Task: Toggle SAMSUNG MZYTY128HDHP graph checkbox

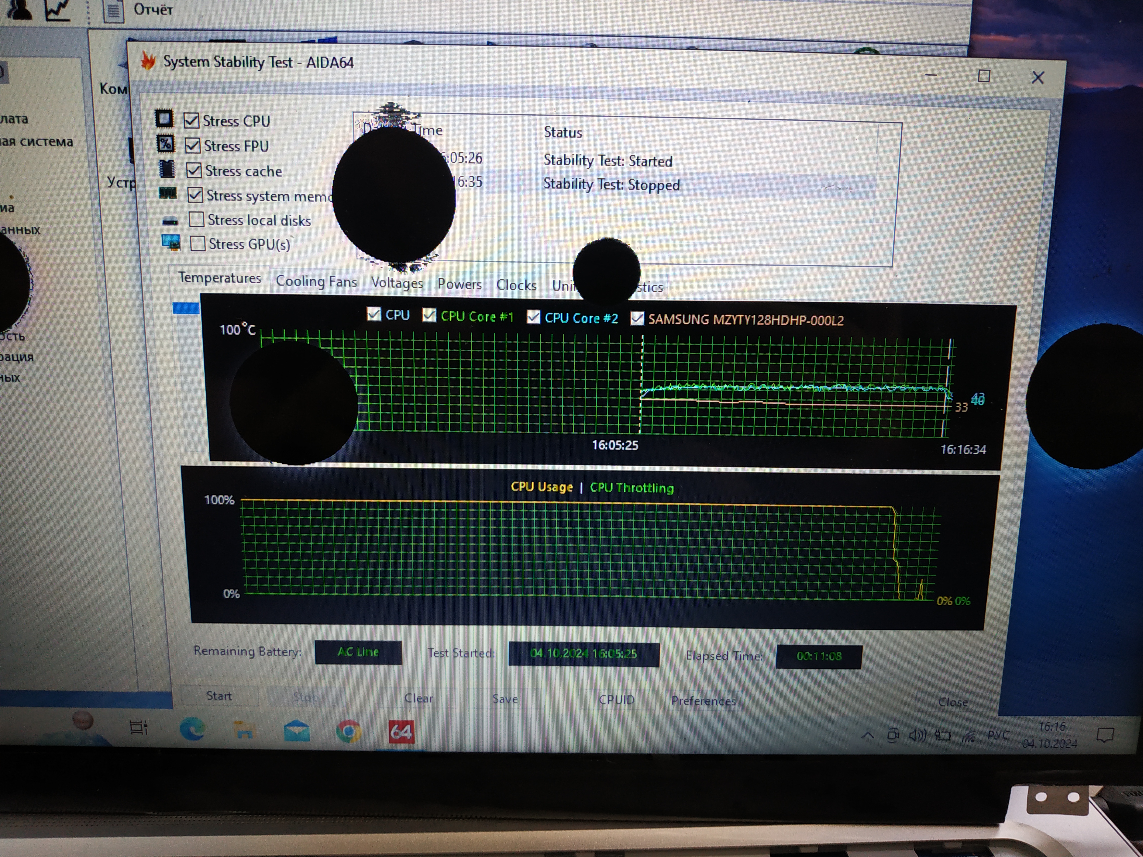Action: pyautogui.click(x=637, y=318)
